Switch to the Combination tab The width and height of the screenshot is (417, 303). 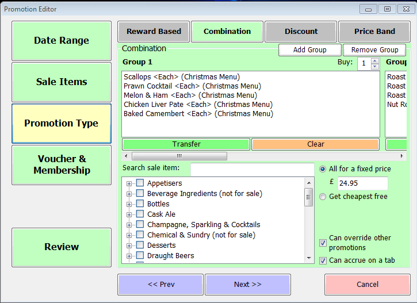(x=227, y=32)
